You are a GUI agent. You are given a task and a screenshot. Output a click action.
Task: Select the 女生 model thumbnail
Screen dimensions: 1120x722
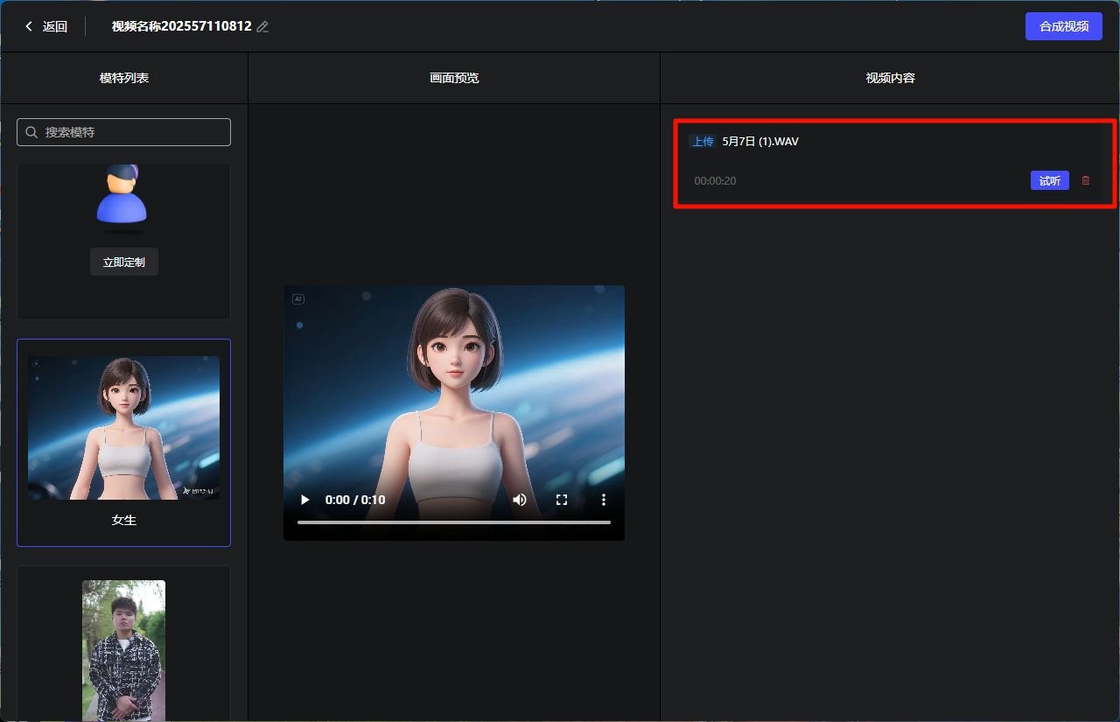point(123,427)
